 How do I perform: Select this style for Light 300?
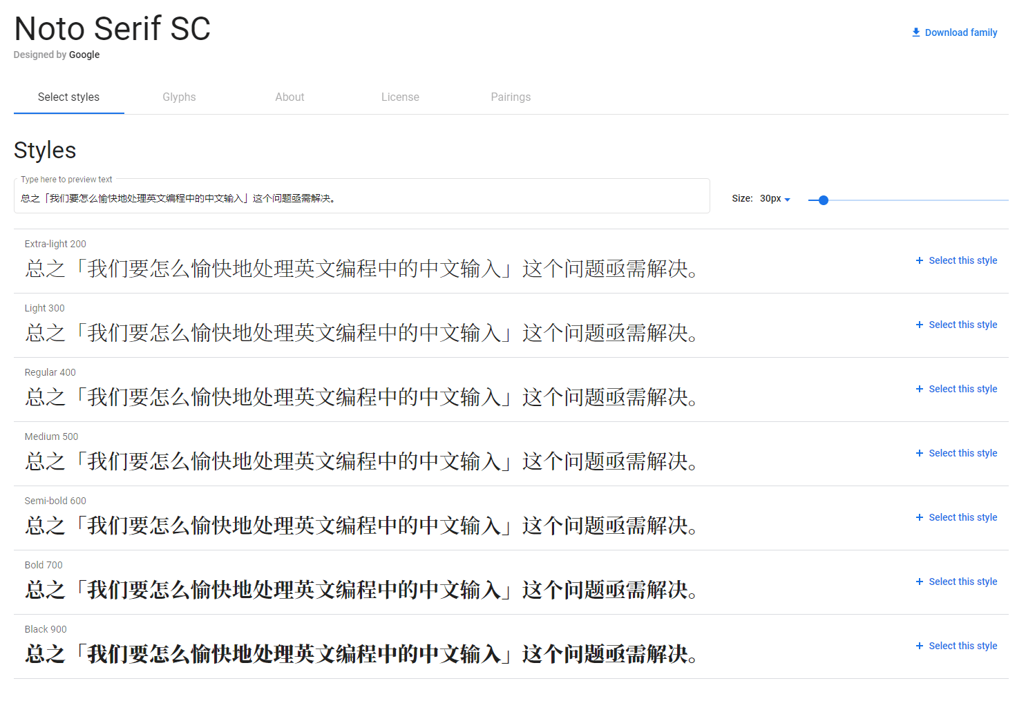(x=956, y=325)
